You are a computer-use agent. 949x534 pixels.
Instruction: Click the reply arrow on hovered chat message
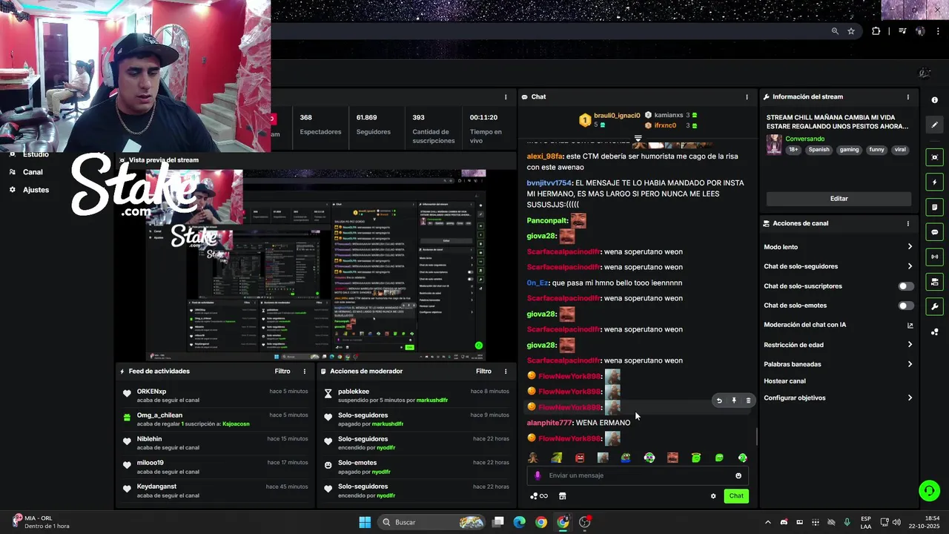718,400
